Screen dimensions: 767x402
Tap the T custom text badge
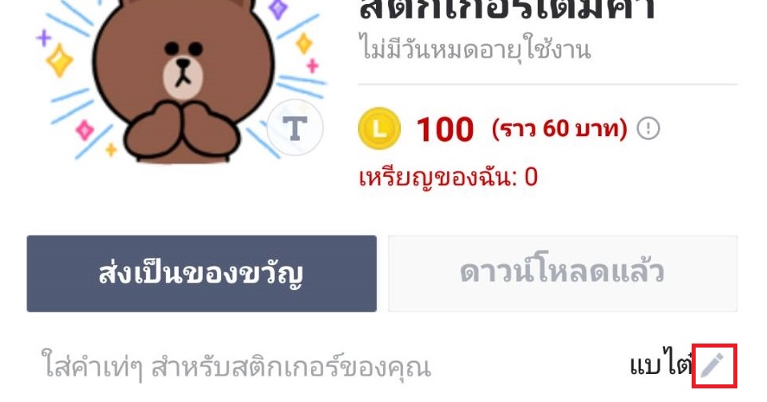click(295, 128)
